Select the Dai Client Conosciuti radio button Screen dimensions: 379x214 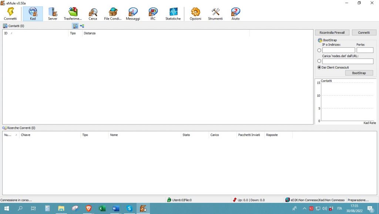tap(319, 67)
